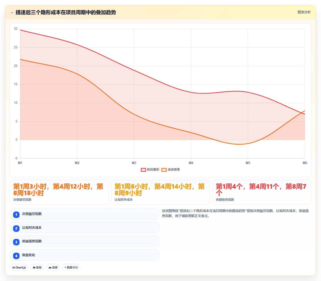Viewport: 321px width, 281px height.
Task: Click the -5 y-axis tick label
Action: point(16,158)
